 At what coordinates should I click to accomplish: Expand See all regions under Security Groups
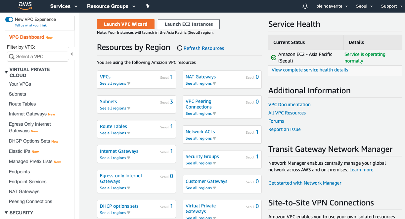pos(201,163)
